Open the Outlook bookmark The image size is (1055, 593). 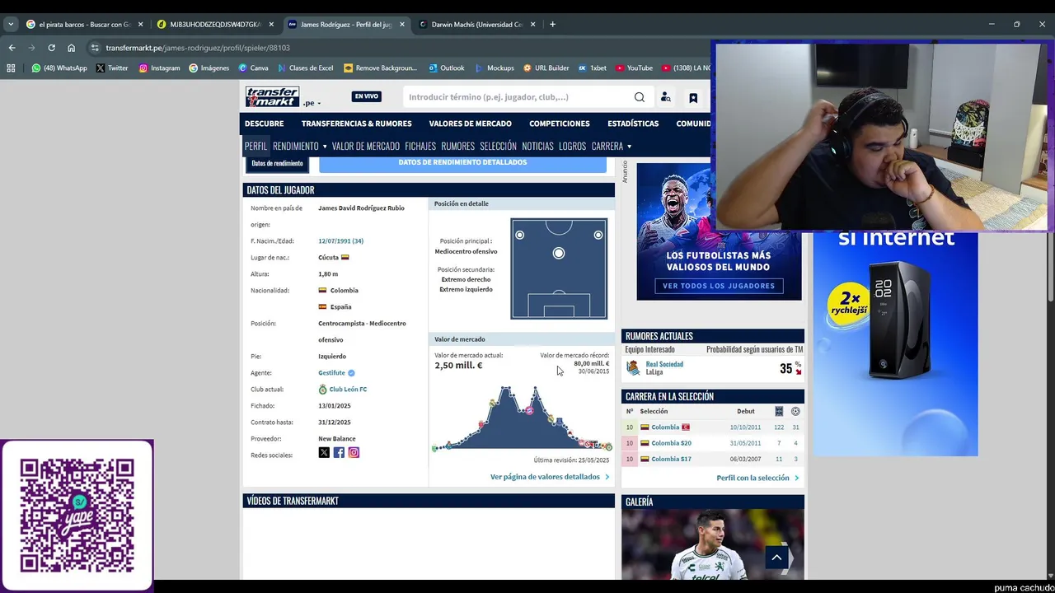click(x=447, y=68)
